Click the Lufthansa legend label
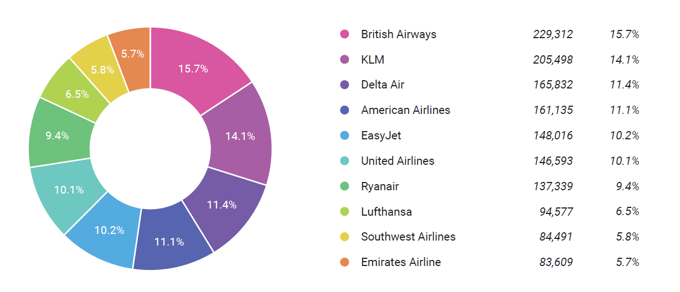 click(x=387, y=212)
